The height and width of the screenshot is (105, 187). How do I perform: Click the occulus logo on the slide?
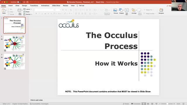point(69,24)
